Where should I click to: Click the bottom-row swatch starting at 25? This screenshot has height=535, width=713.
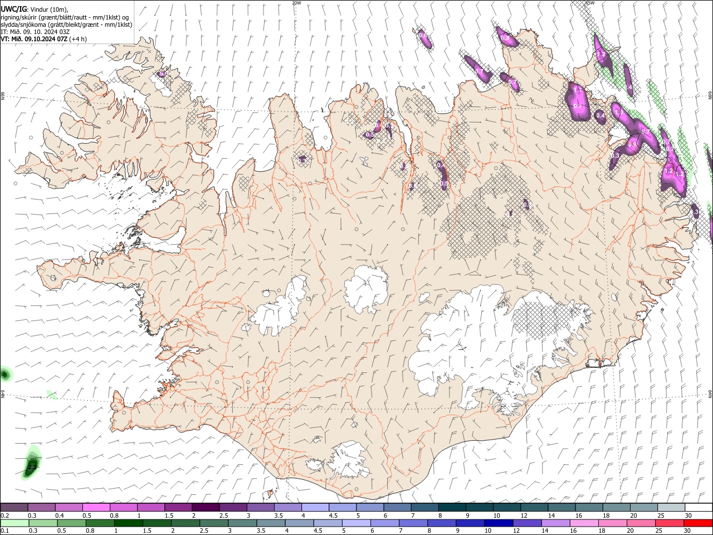(x=670, y=523)
